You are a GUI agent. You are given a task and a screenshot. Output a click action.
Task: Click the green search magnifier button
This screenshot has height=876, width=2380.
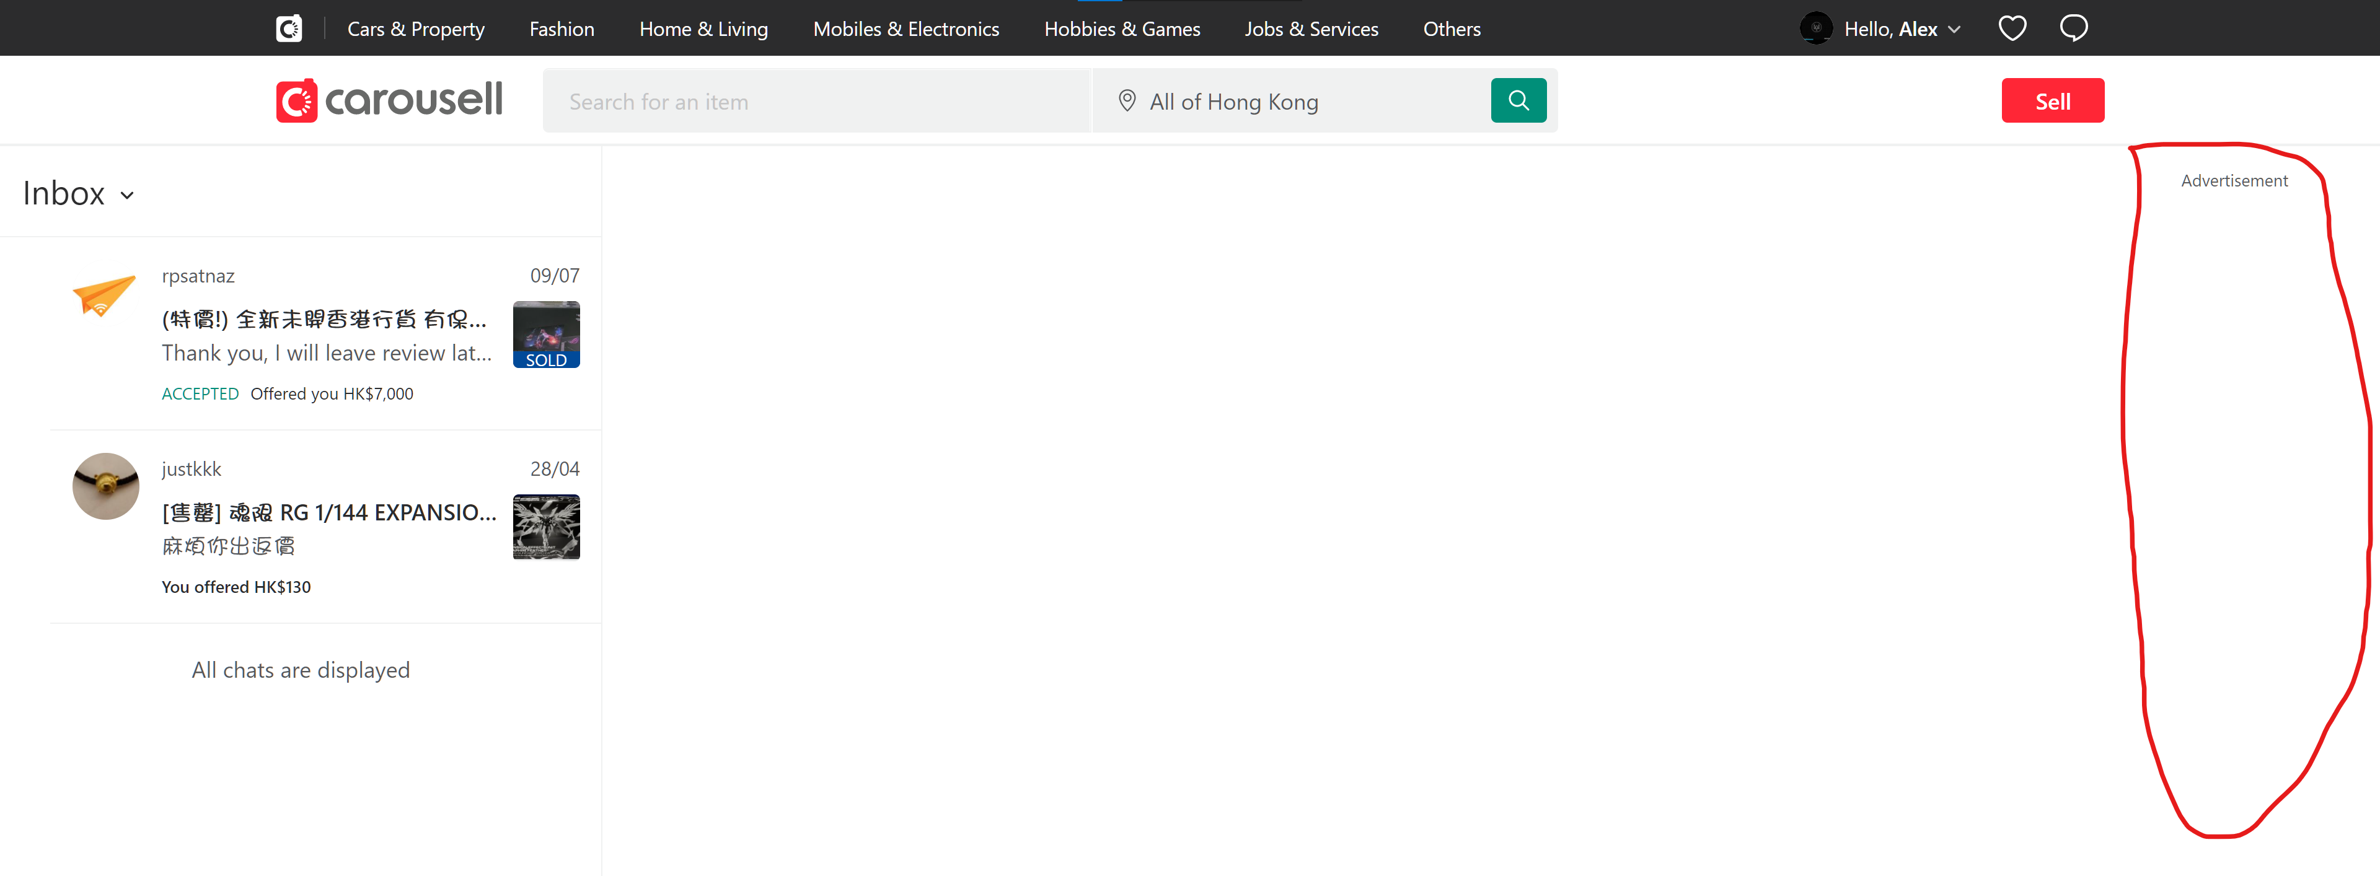tap(1518, 100)
